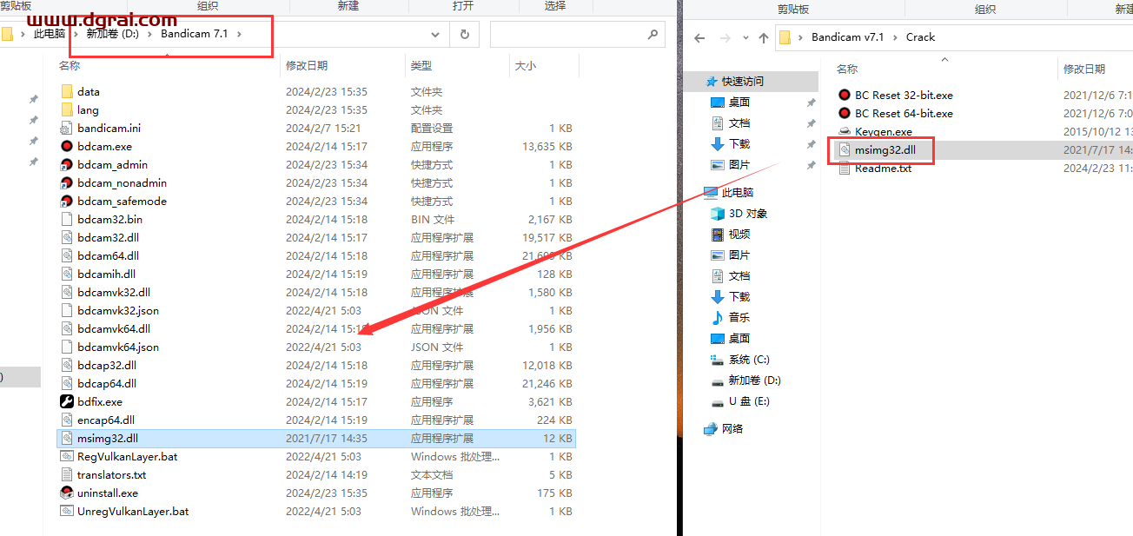The image size is (1133, 536).
Task: Open recent locations dropdown in Crack window
Action: 746,38
